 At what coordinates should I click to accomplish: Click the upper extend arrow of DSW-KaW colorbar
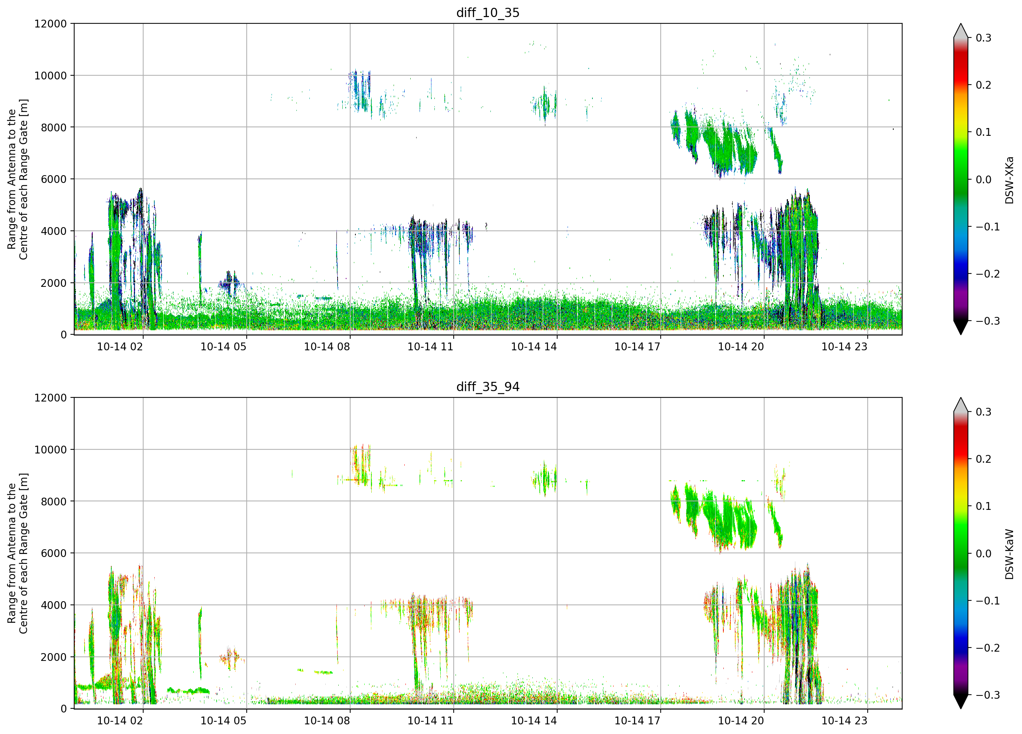[x=961, y=405]
